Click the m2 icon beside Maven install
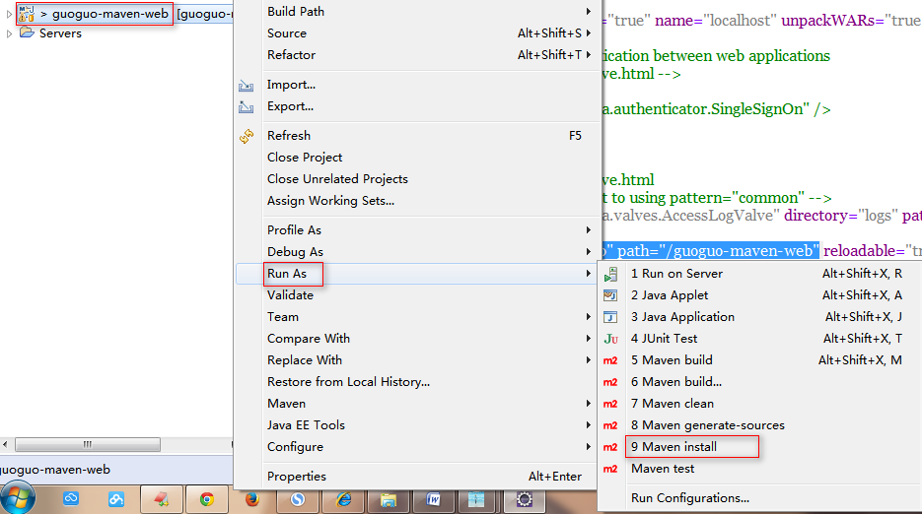This screenshot has height=514, width=922. 610,448
